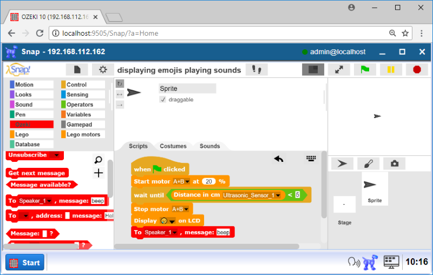Select the Looks category
The height and width of the screenshot is (275, 433).
[x=31, y=94]
